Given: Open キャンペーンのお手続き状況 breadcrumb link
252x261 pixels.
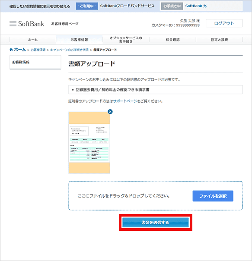Looking at the screenshot, I should [x=70, y=50].
